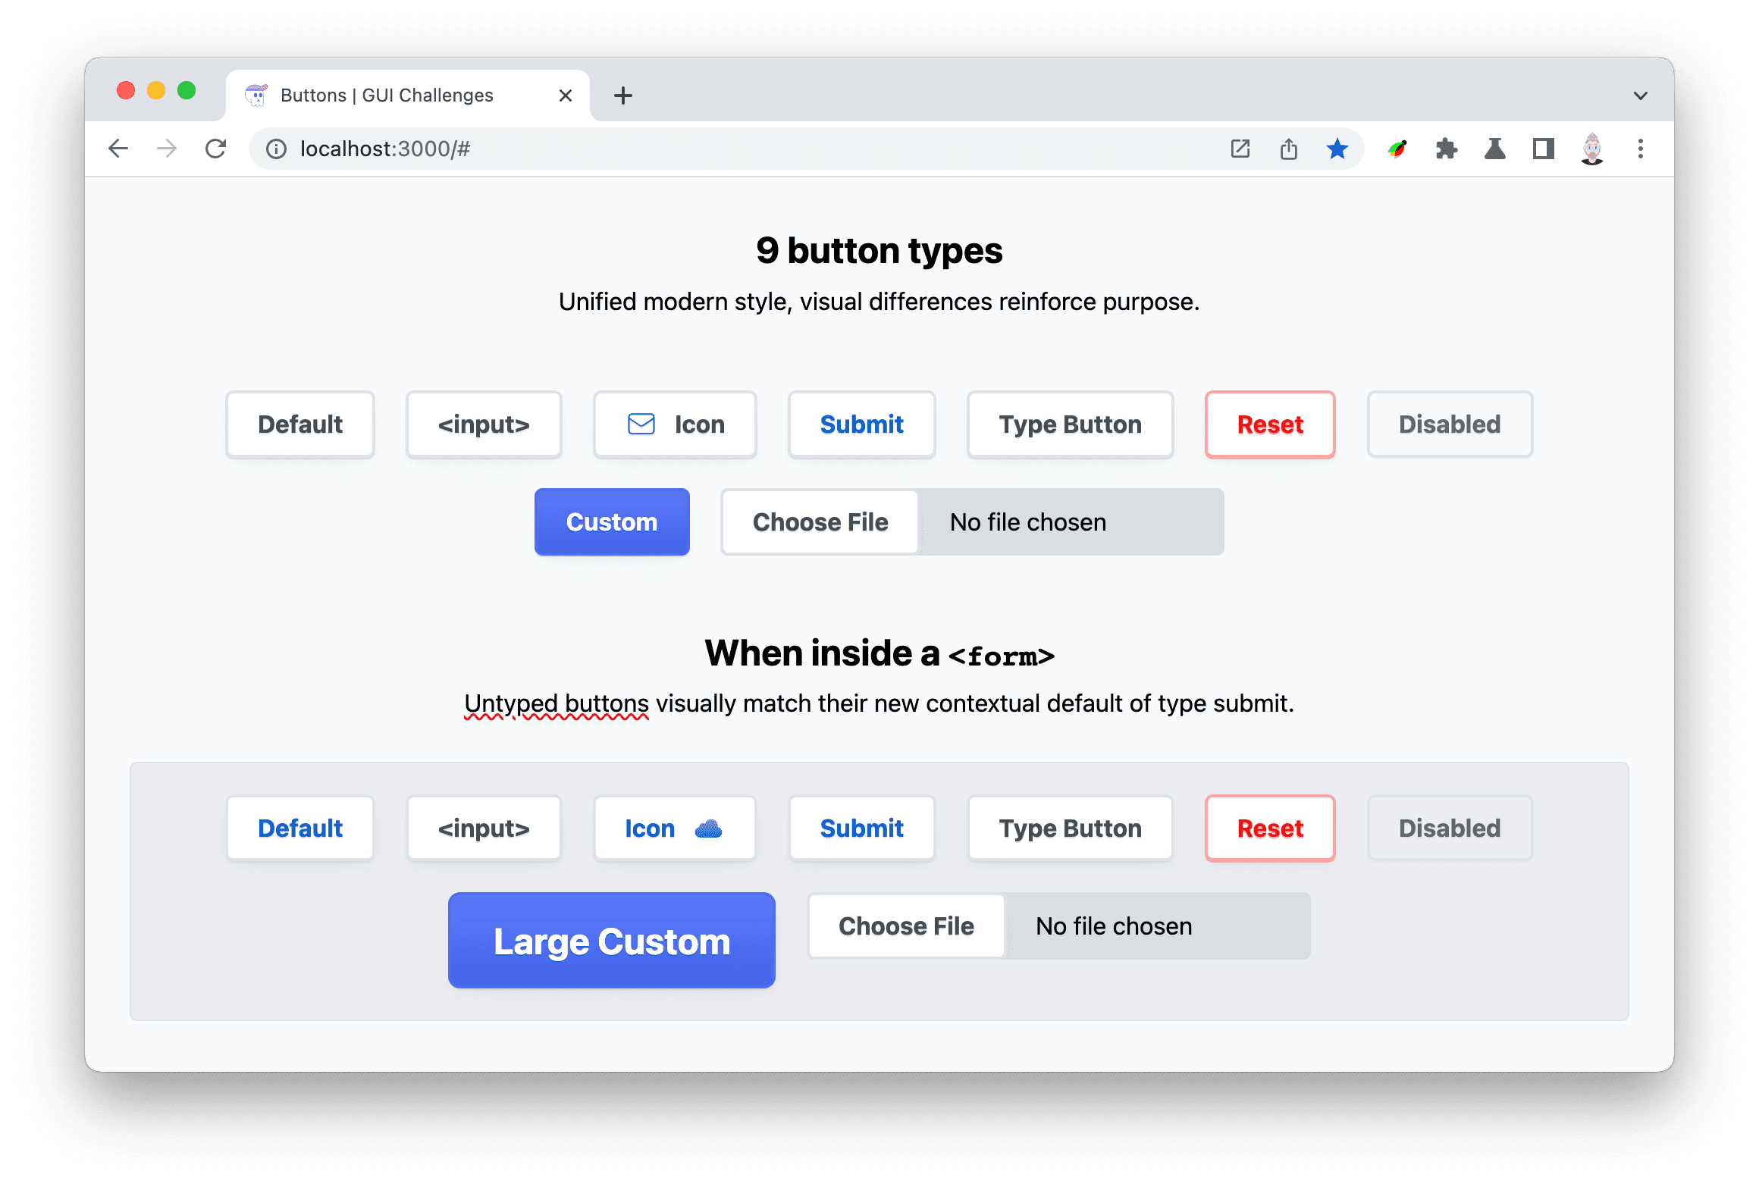
Task: Click the Large Custom button inside form
Action: pyautogui.click(x=610, y=939)
